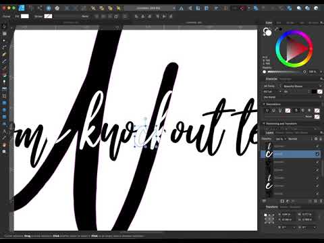Switch to the Designer persona
The image size is (324, 243).
click(x=22, y=8)
